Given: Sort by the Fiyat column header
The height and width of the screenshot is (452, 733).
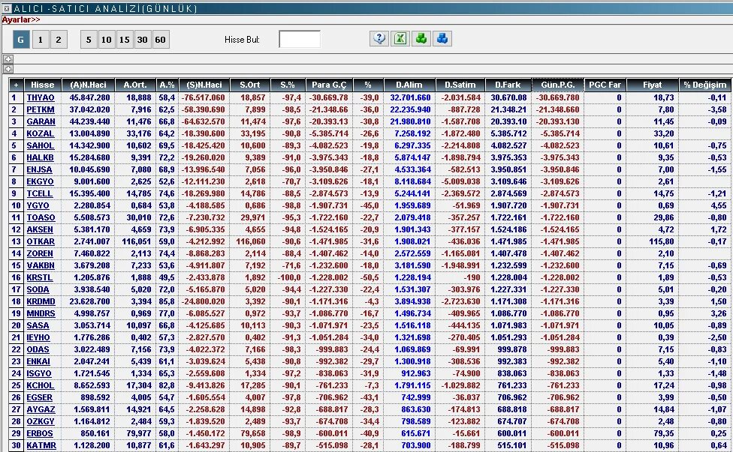Looking at the screenshot, I should click(x=652, y=85).
